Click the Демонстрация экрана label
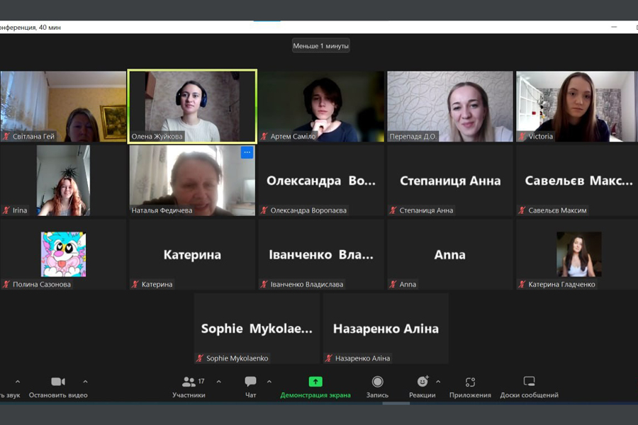 click(315, 395)
